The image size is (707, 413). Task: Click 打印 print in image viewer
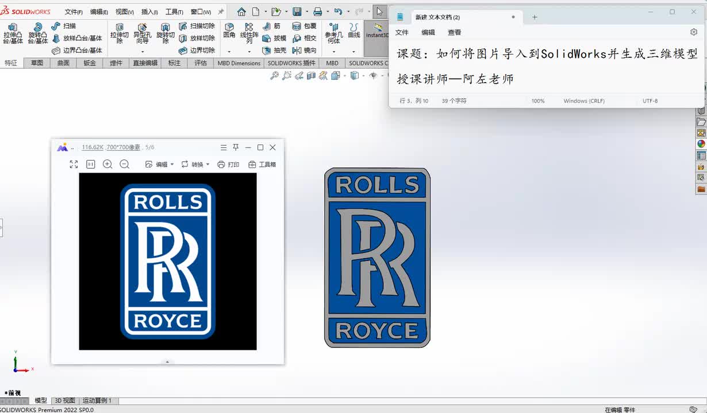[x=228, y=164]
